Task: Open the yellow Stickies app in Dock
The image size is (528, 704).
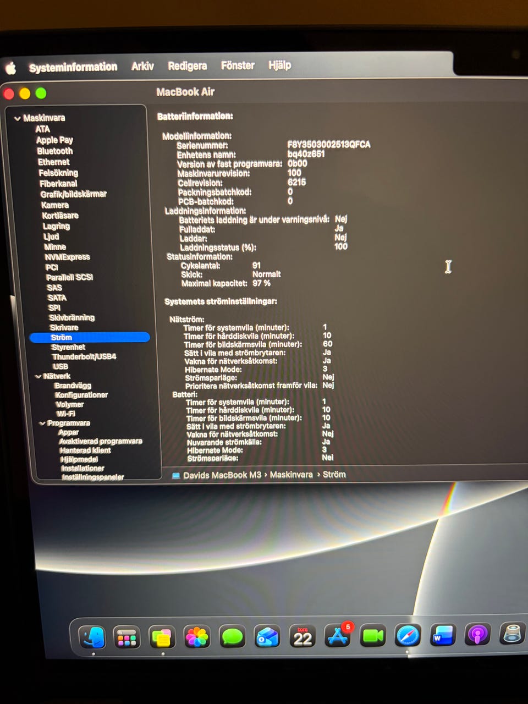Action: pos(162,637)
